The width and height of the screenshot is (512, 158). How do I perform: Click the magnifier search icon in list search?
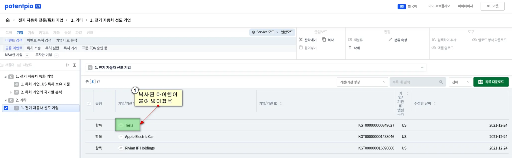point(441,82)
